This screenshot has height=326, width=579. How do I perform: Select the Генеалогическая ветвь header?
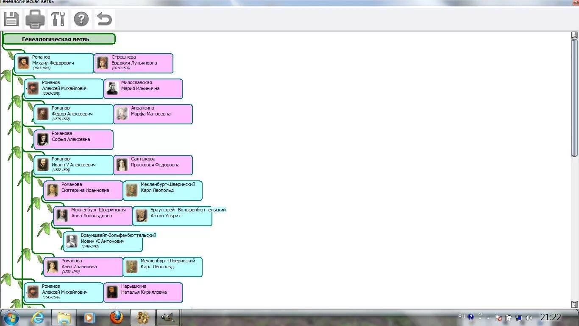(x=59, y=39)
